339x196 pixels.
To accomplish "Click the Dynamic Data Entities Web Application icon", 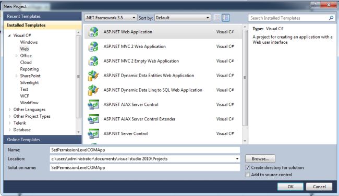I will [93, 76].
